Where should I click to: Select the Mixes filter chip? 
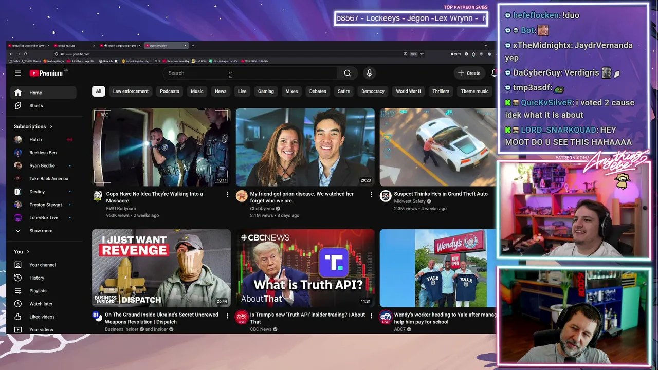pyautogui.click(x=291, y=91)
